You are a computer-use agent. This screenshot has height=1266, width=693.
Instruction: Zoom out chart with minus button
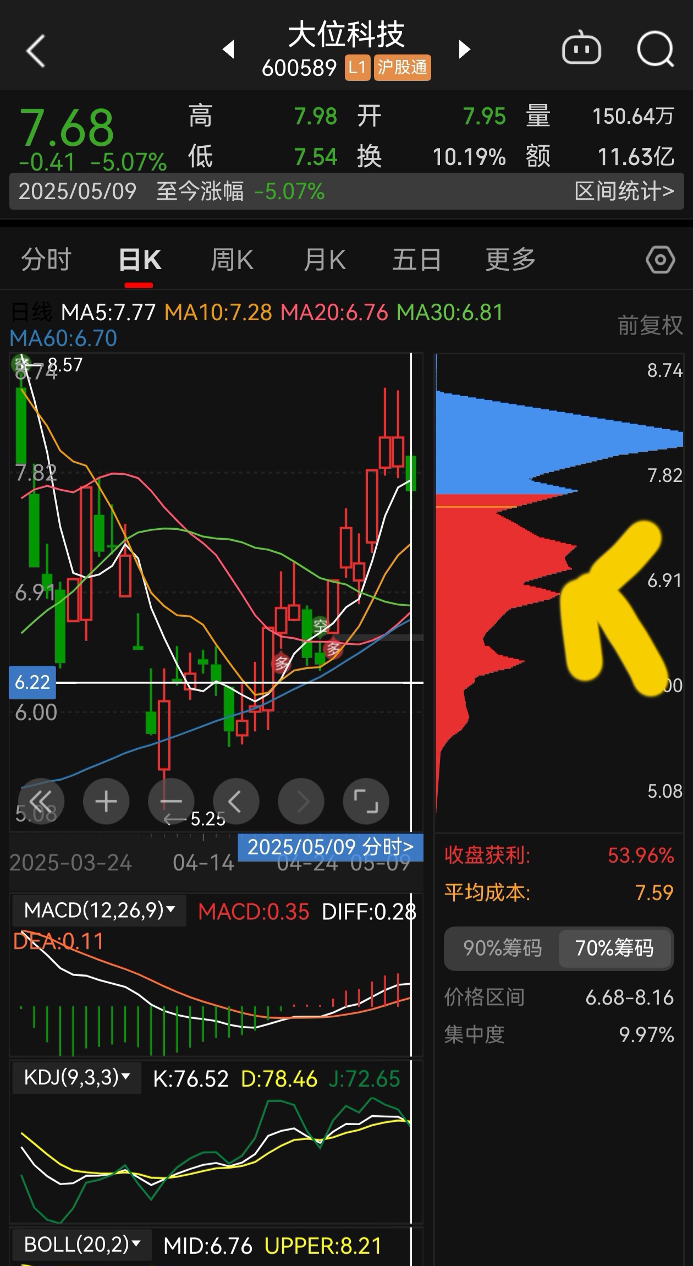point(171,801)
